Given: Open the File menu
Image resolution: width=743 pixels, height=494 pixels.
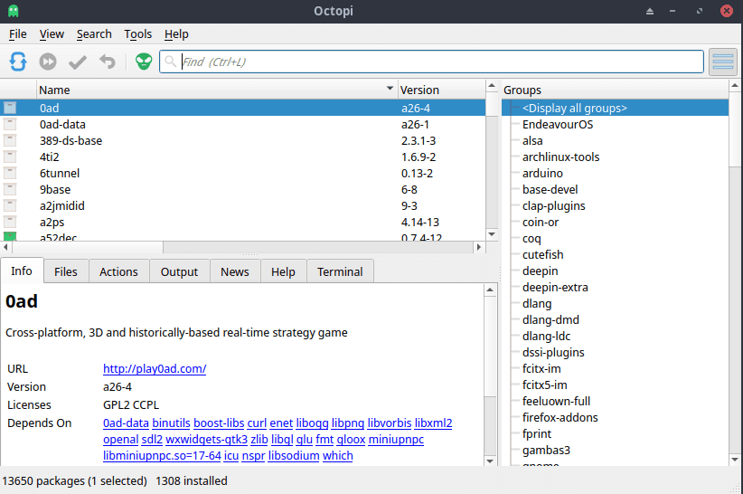Looking at the screenshot, I should point(17,34).
